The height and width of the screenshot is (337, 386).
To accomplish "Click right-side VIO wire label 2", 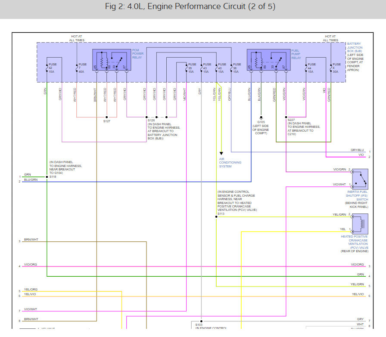I will (x=361, y=155).
